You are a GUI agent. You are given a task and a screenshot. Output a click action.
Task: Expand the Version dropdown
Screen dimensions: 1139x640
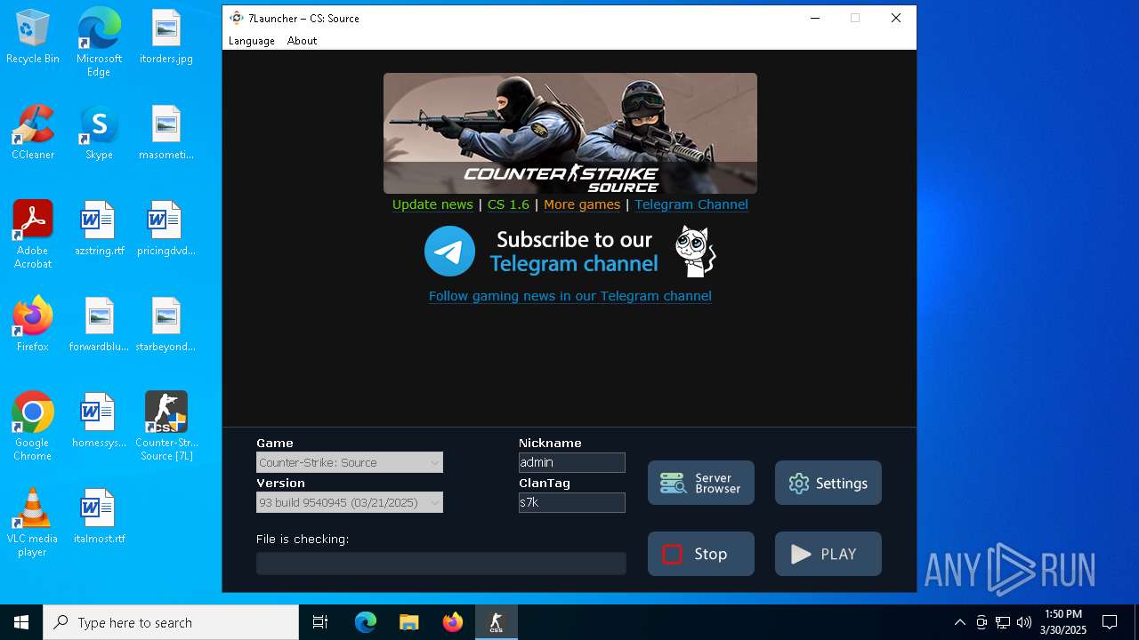pyautogui.click(x=350, y=502)
